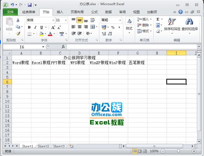Click the AutoSum sigma icon
The image size is (204, 156).
pos(158,19)
